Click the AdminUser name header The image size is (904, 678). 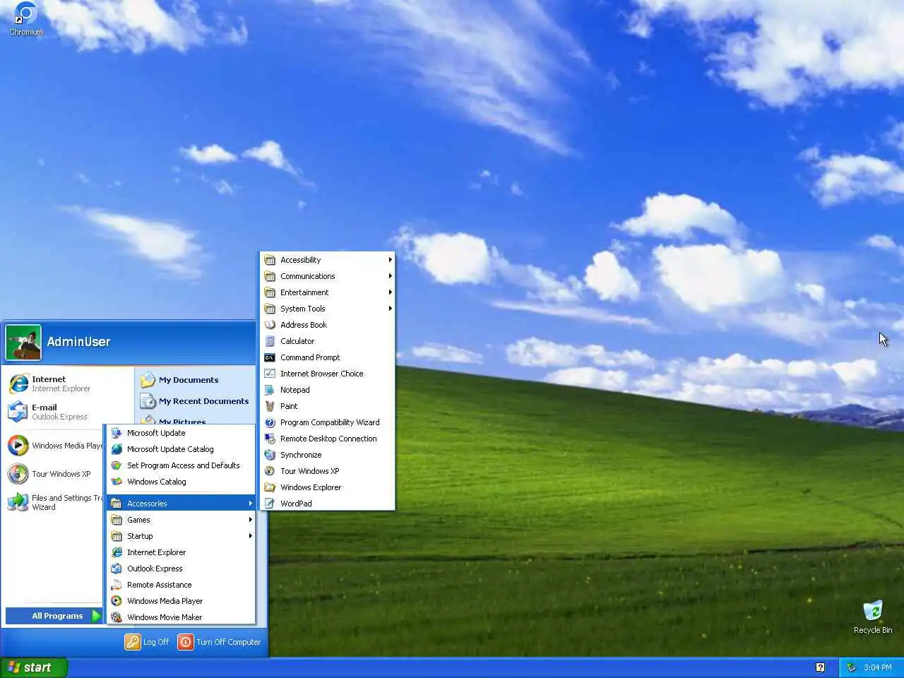[x=78, y=342]
